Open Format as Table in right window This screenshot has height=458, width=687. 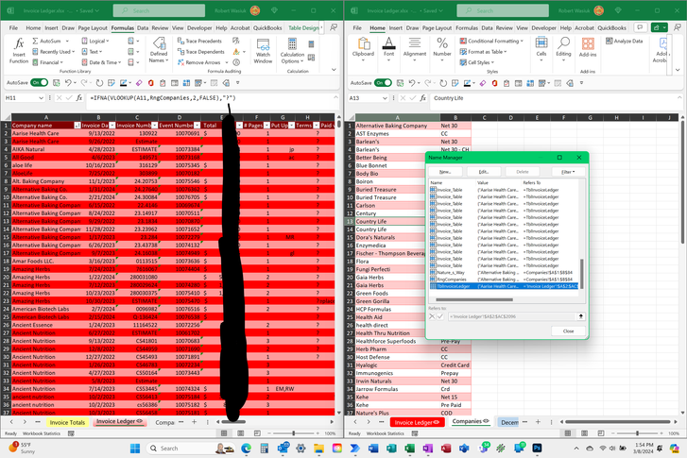coord(483,52)
